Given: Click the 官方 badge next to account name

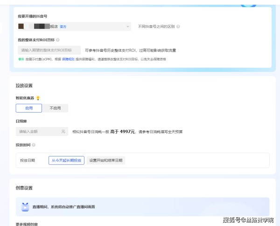Looking at the screenshot, I should pos(63,27).
